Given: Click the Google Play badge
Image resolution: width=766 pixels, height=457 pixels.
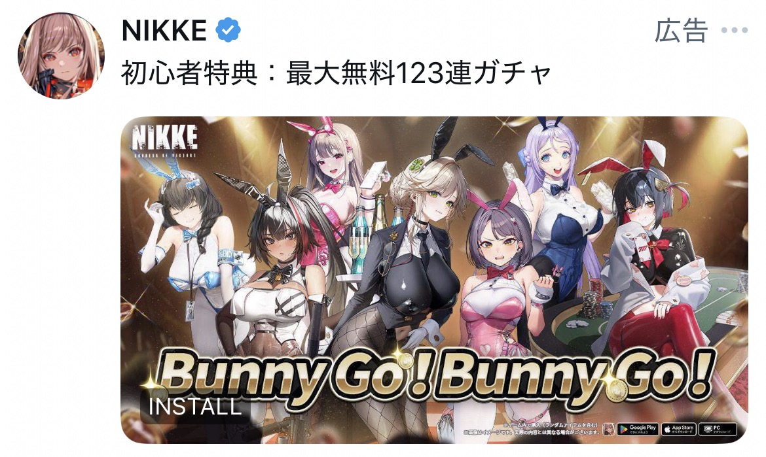Looking at the screenshot, I should coord(638,429).
